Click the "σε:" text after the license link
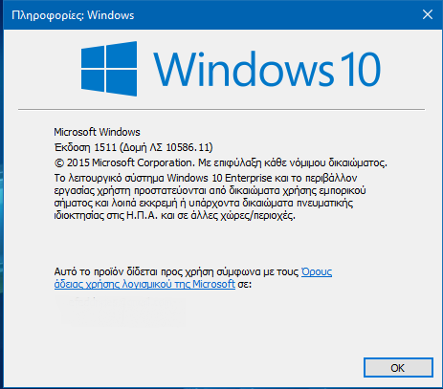The width and height of the screenshot is (443, 389). 245,284
